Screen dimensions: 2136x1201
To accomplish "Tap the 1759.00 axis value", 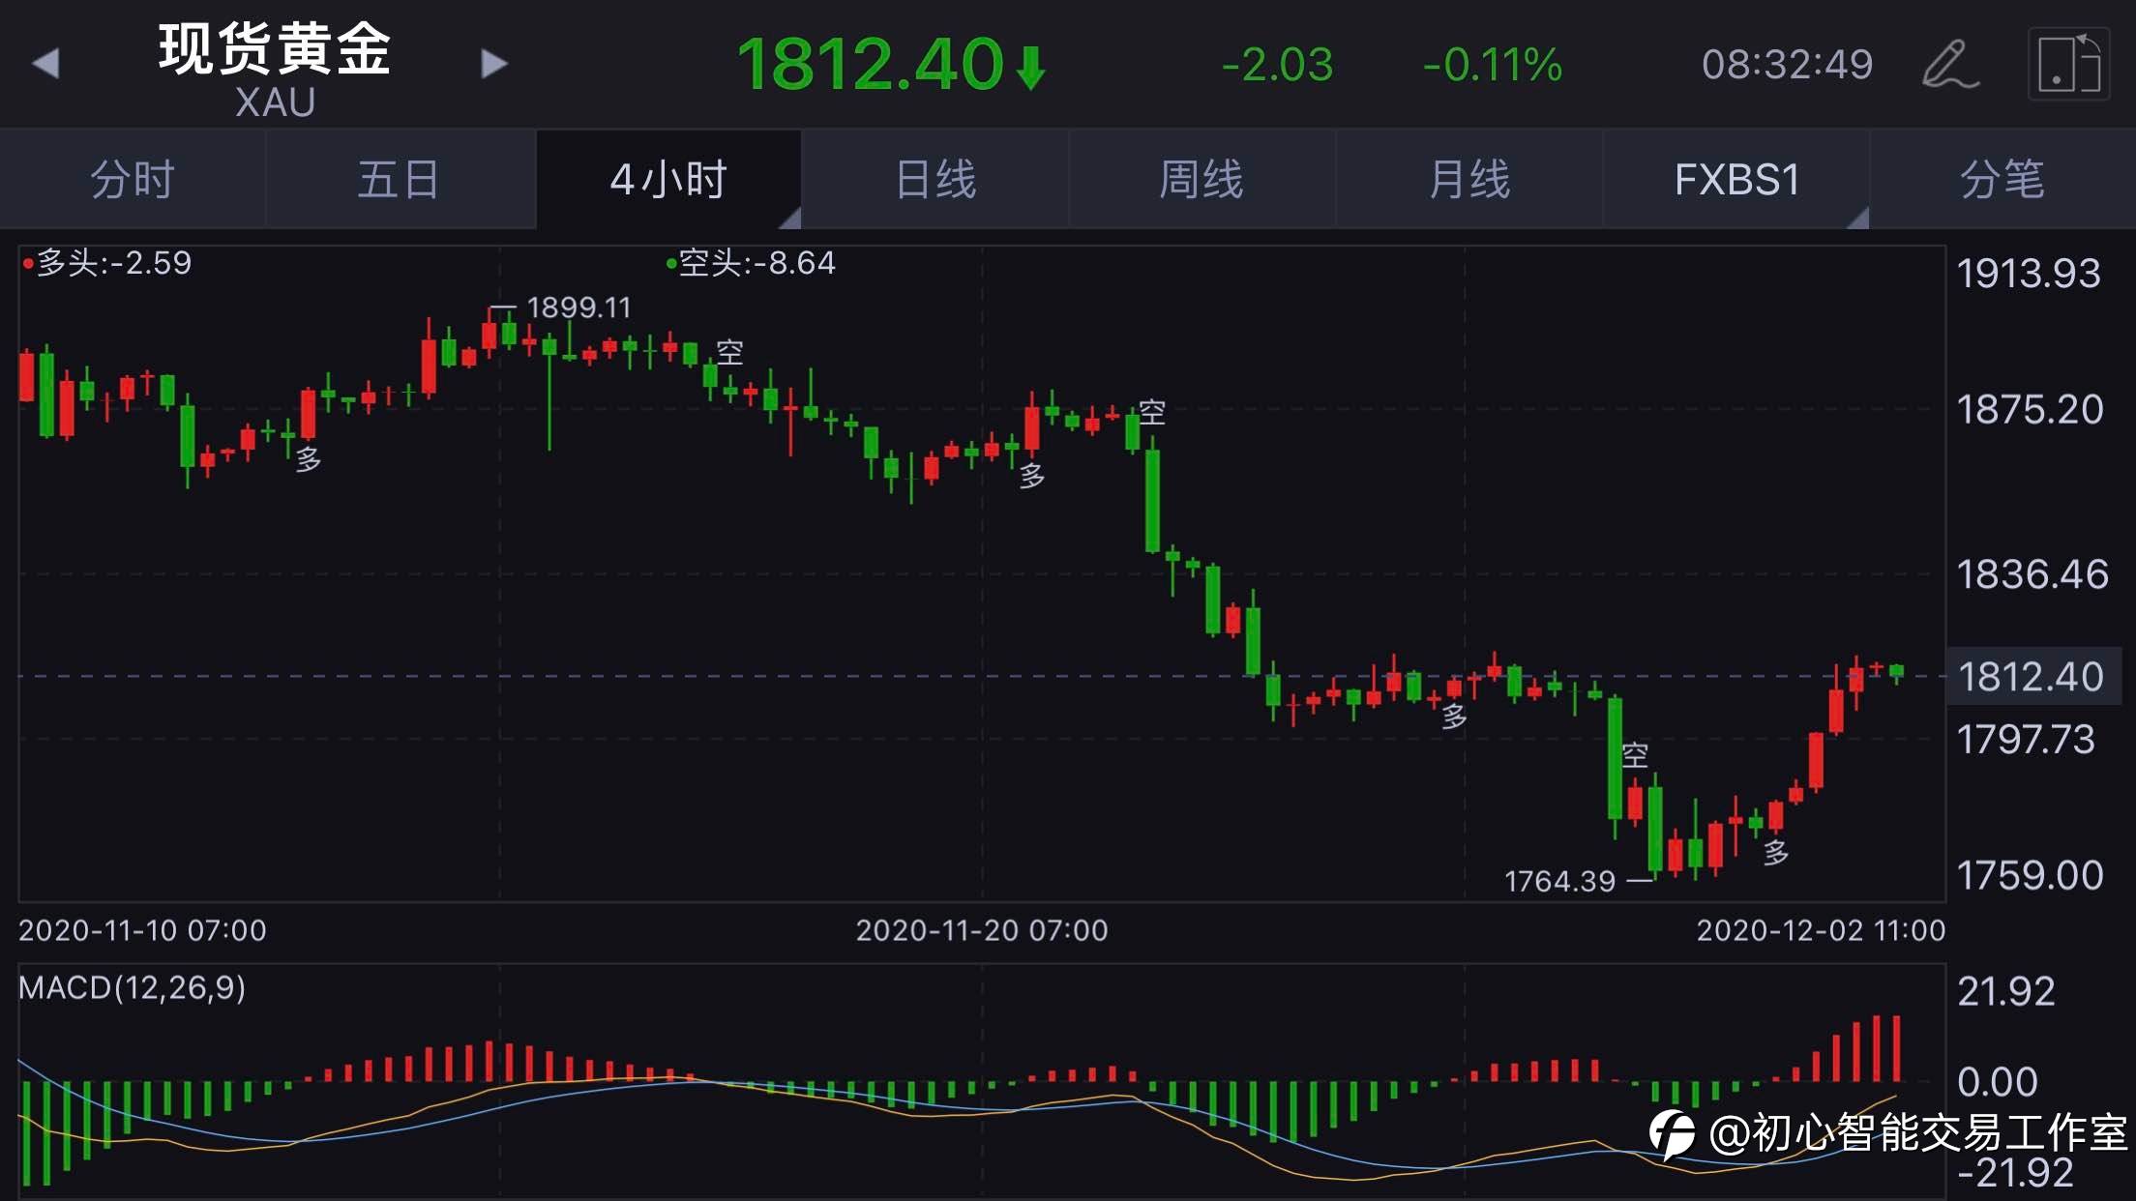I will click(2030, 875).
